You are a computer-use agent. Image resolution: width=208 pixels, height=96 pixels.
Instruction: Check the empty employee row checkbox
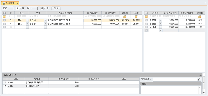146,30
